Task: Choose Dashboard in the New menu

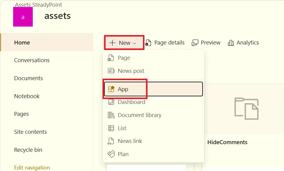Action: (153, 102)
